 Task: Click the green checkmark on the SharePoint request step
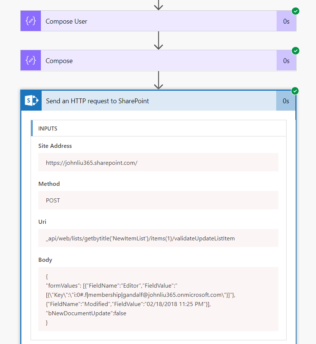click(x=295, y=91)
